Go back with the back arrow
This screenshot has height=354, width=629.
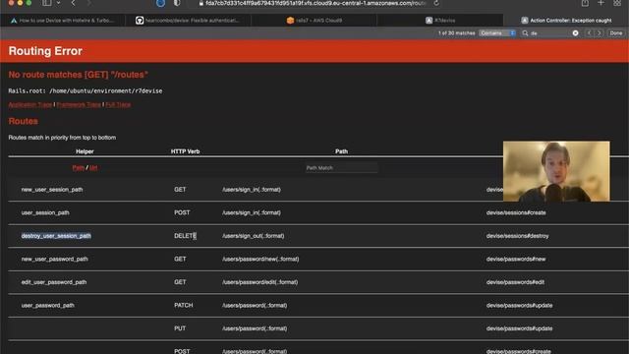(x=73, y=3)
